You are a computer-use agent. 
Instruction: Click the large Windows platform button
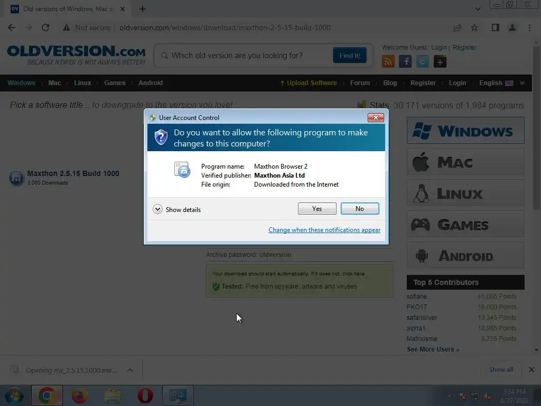[465, 131]
